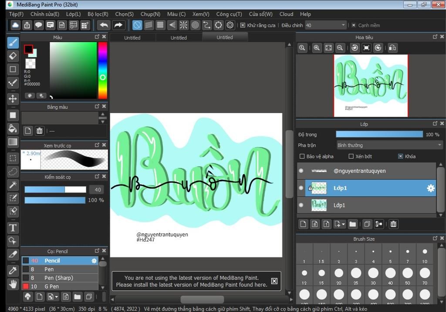Viewport: 446px width, 312px height.
Task: Click the navigator preview thumbnail
Action: pos(371,86)
